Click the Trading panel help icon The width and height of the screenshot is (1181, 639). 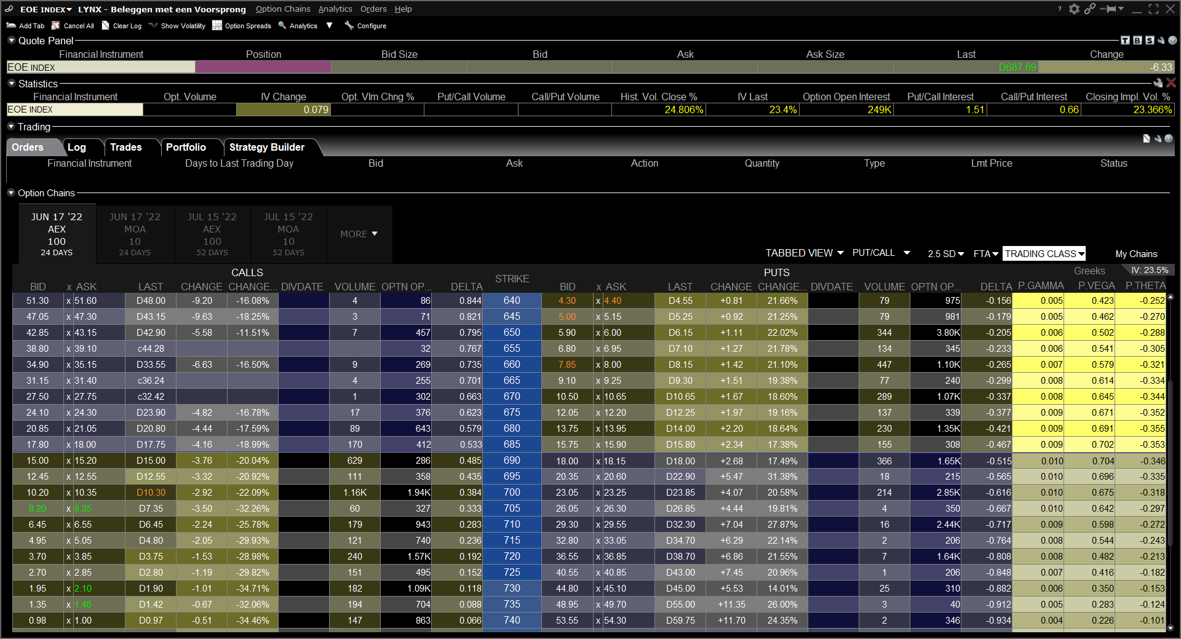[x=1168, y=139]
